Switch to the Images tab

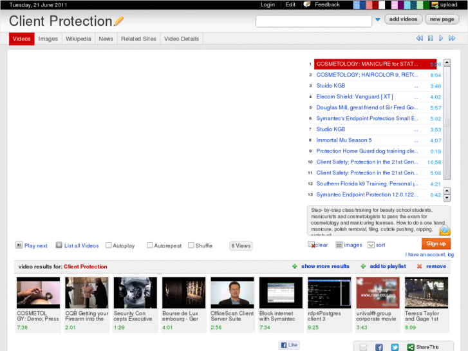coord(48,39)
